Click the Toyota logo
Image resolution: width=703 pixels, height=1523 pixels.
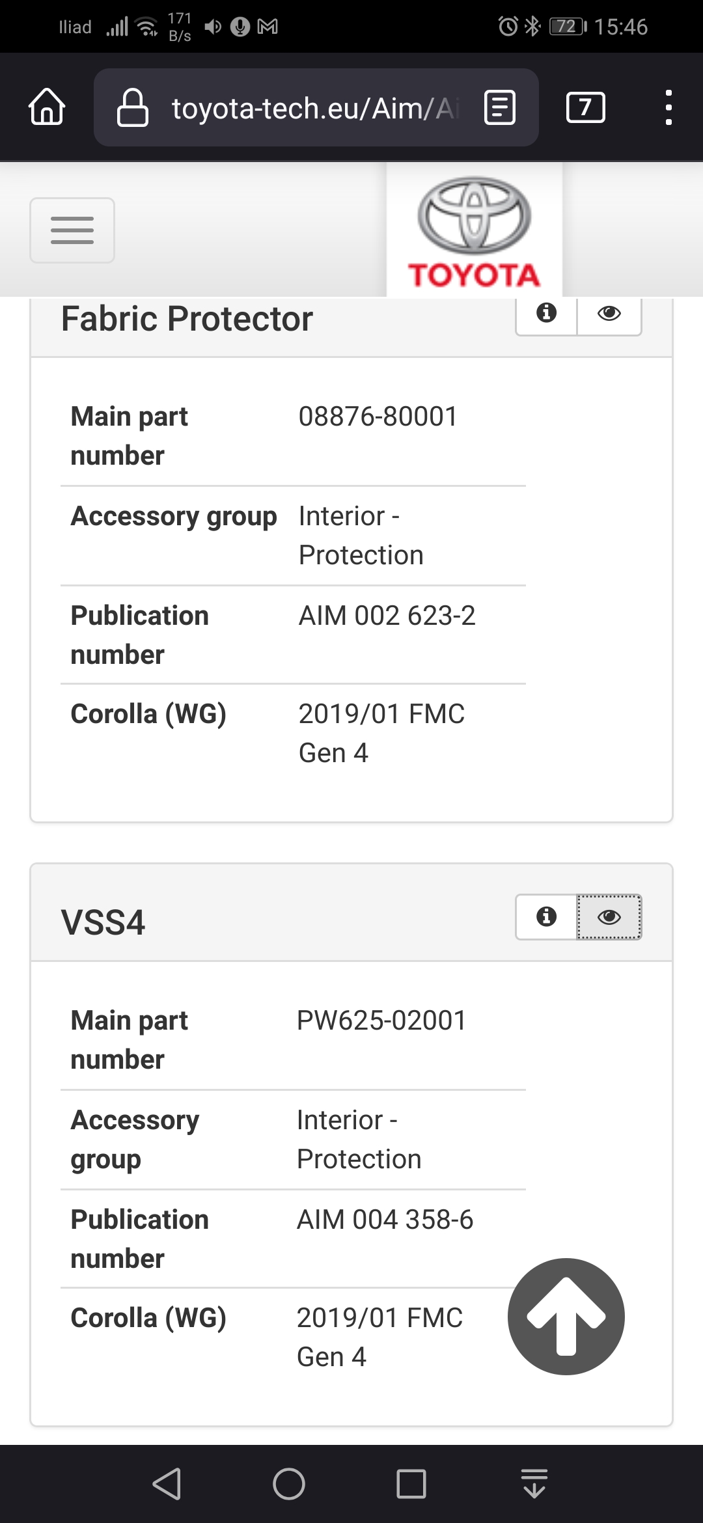[x=475, y=231]
